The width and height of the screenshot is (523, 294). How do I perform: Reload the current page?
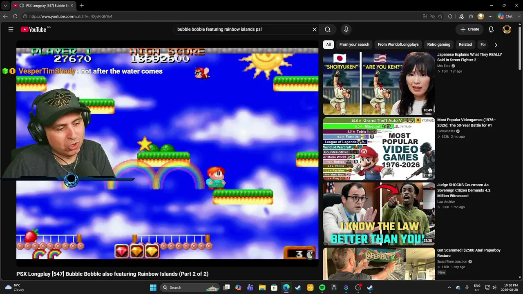pos(15,16)
